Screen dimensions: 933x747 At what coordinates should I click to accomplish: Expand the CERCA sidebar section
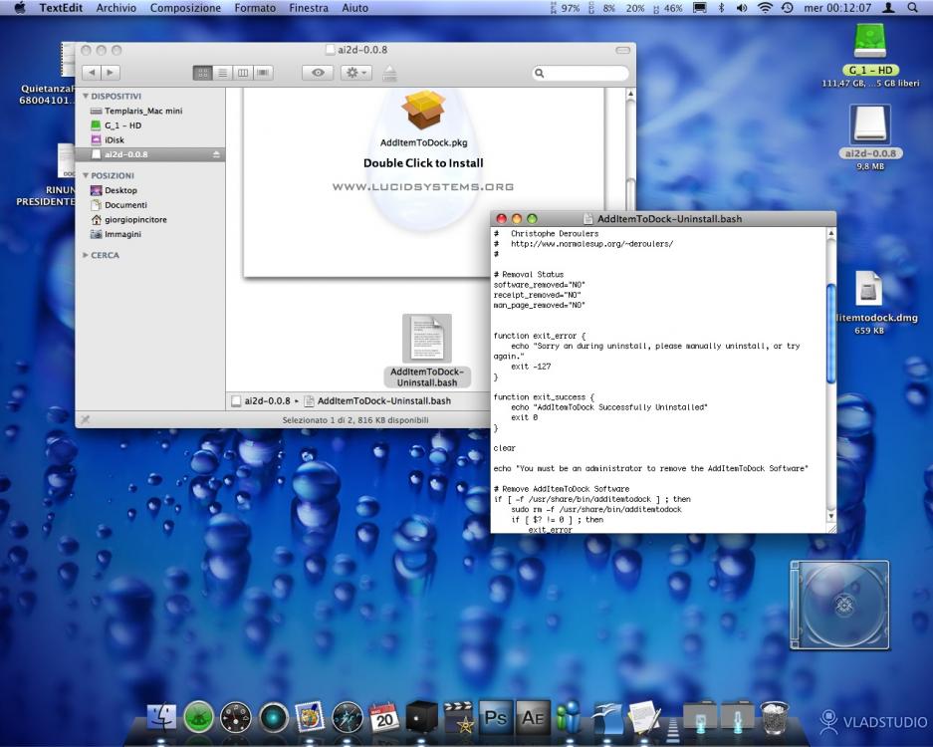click(86, 255)
